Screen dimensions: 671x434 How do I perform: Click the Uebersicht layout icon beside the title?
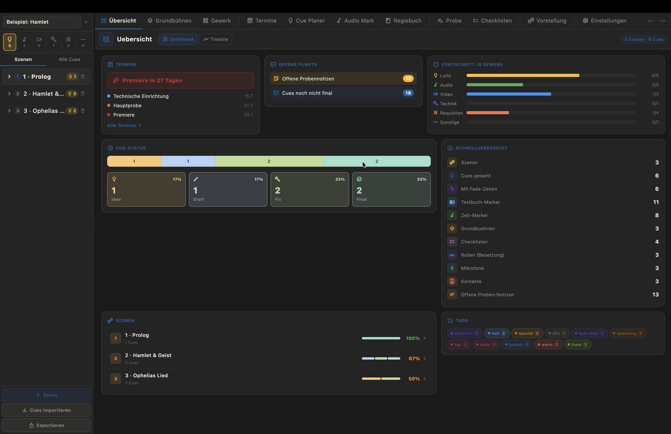(x=106, y=39)
